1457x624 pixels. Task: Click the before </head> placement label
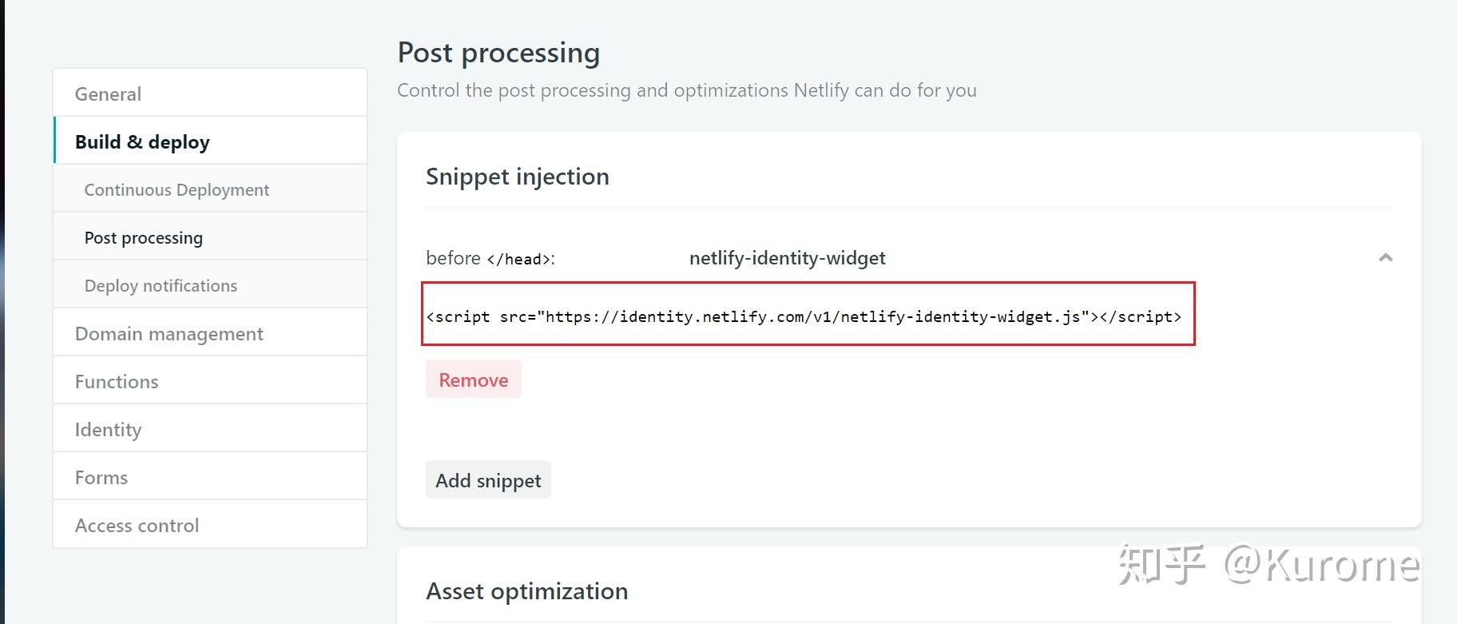click(x=490, y=258)
